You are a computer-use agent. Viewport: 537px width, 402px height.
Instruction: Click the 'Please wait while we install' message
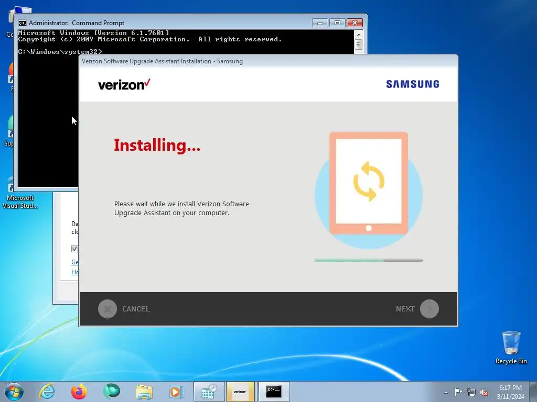tap(181, 208)
